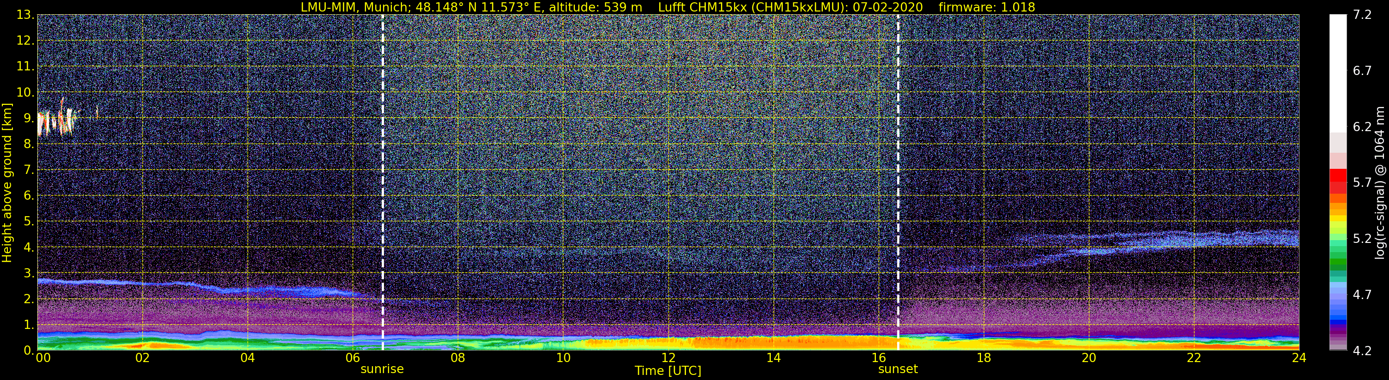Click the "4." height axis tick label
The width and height of the screenshot is (1389, 380).
(x=29, y=248)
